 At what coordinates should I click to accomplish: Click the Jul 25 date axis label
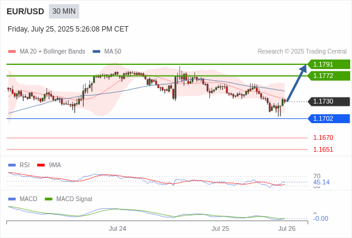coord(220,228)
